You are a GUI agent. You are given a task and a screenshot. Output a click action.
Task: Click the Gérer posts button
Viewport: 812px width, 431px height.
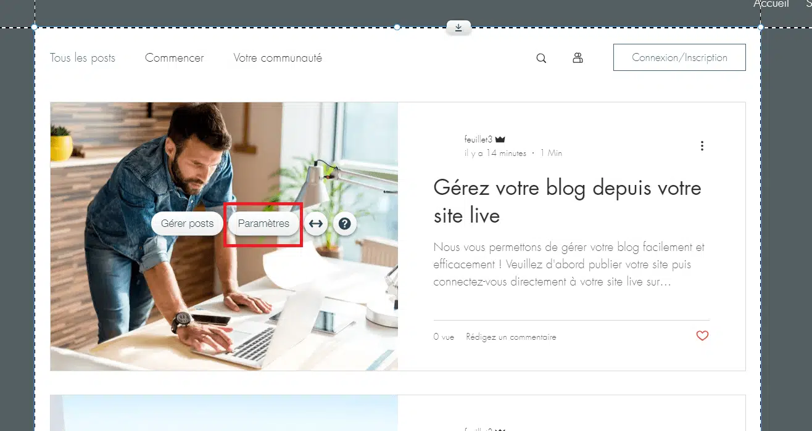coord(187,224)
